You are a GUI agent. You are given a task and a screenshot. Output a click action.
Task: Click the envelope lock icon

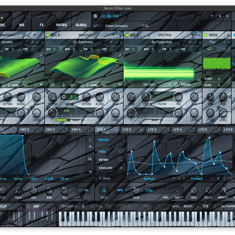[90, 139]
